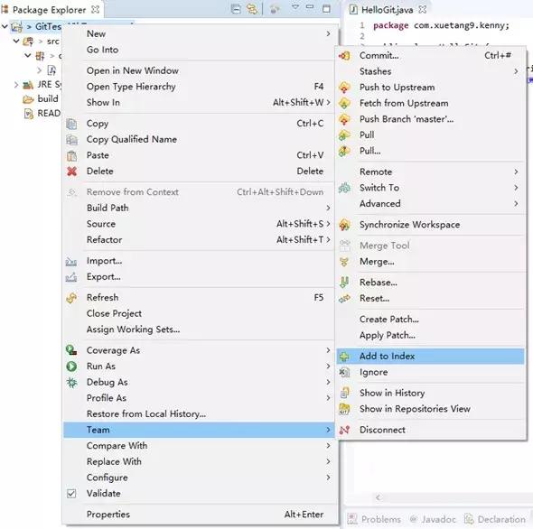Click the editor horizontal scrollbar left arrow
This screenshot has height=529, width=533.
click(x=379, y=497)
